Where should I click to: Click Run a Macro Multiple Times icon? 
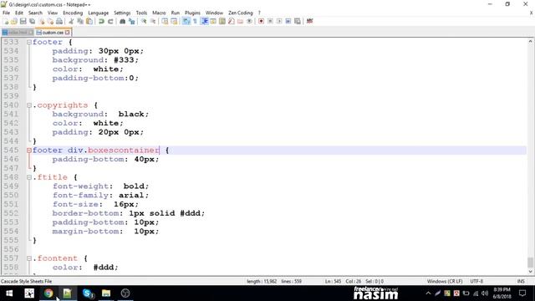(x=288, y=21)
